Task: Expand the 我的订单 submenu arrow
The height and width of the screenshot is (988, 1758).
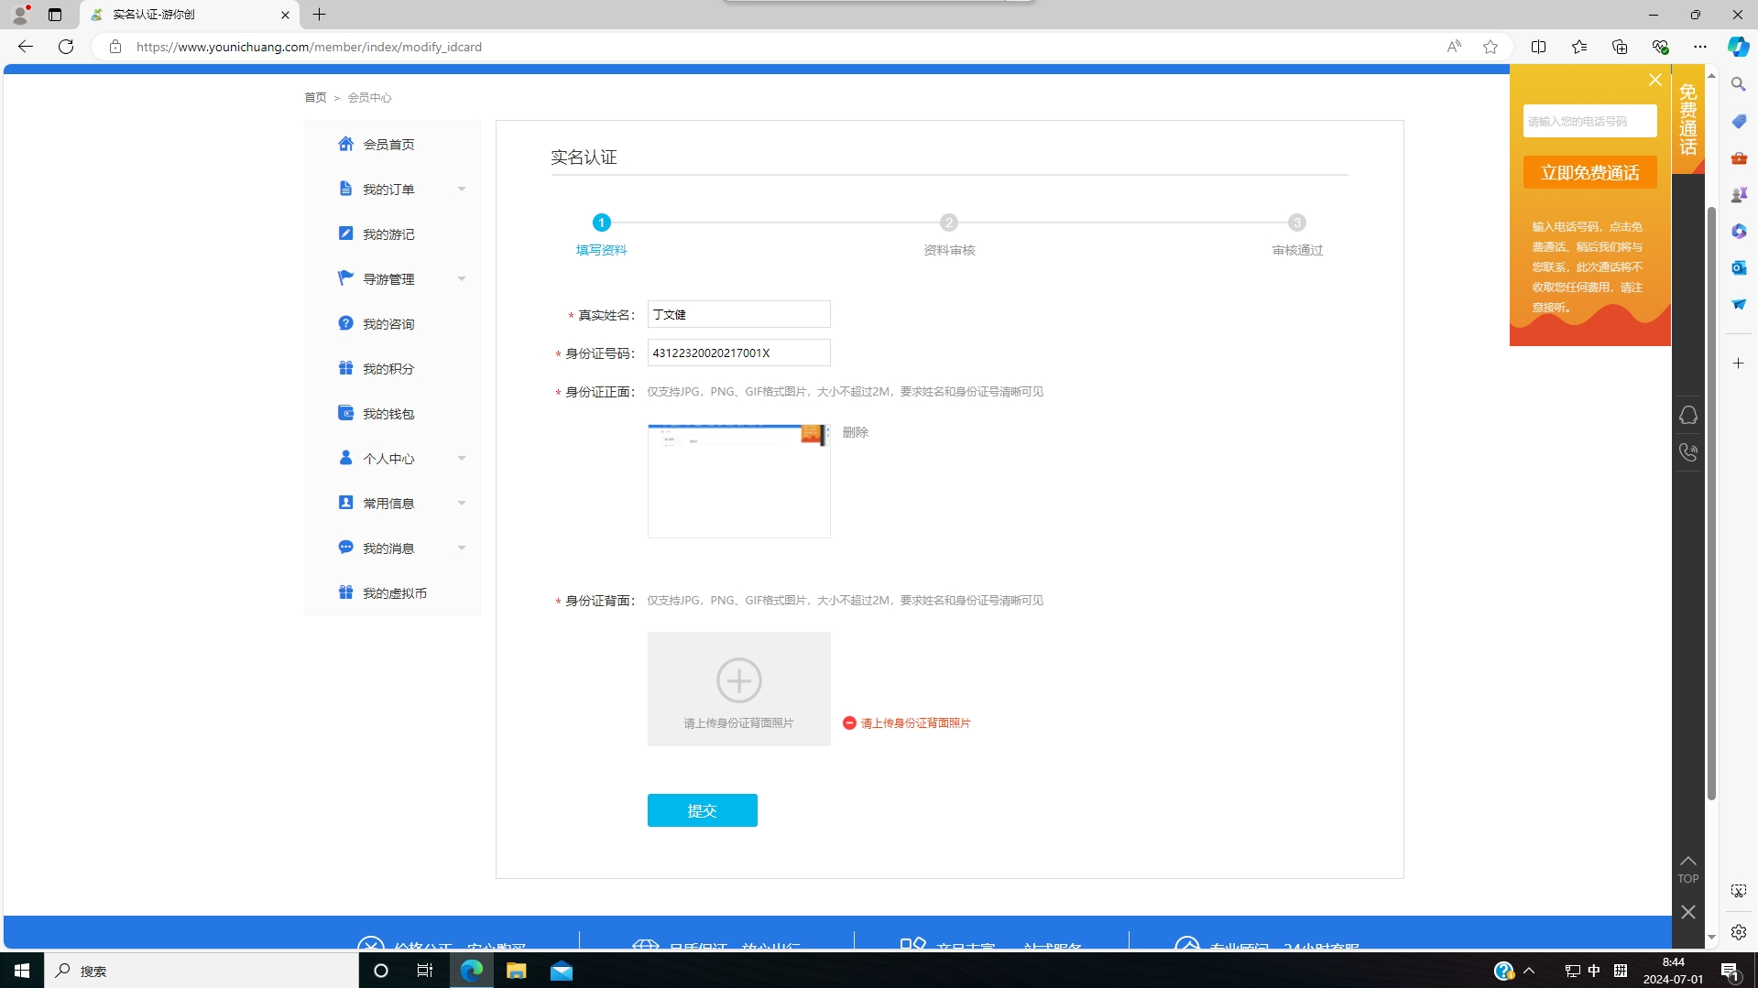Action: coord(462,190)
